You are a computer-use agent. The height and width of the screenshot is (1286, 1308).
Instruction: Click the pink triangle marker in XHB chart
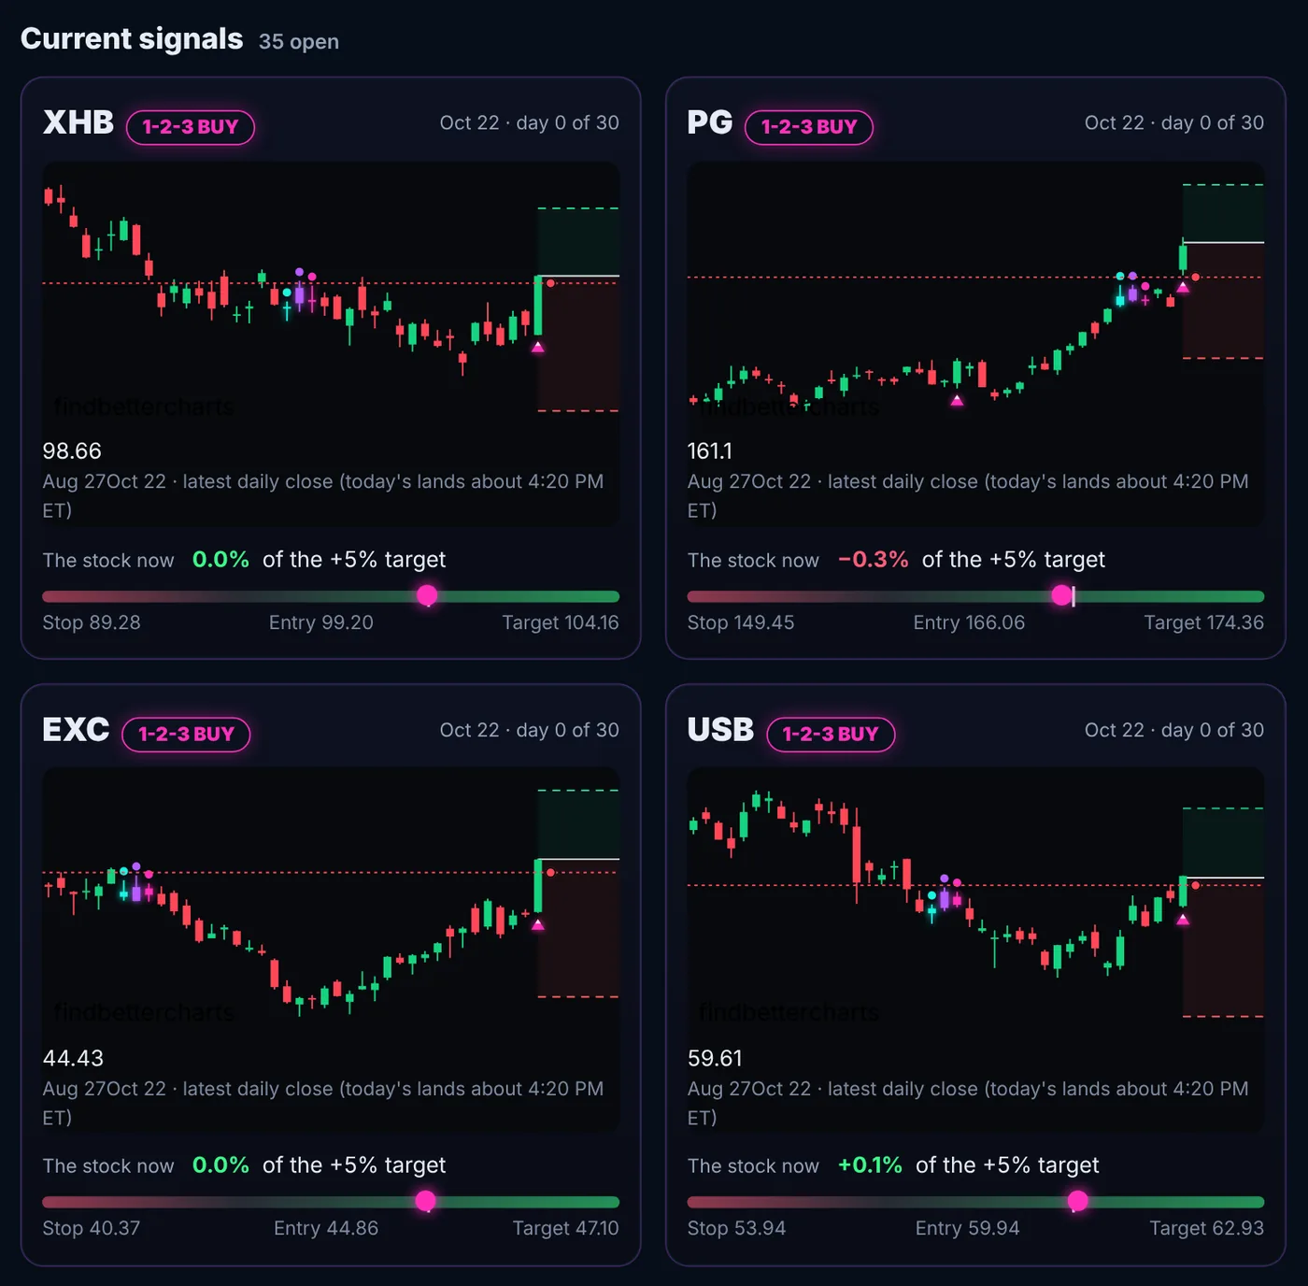538,347
